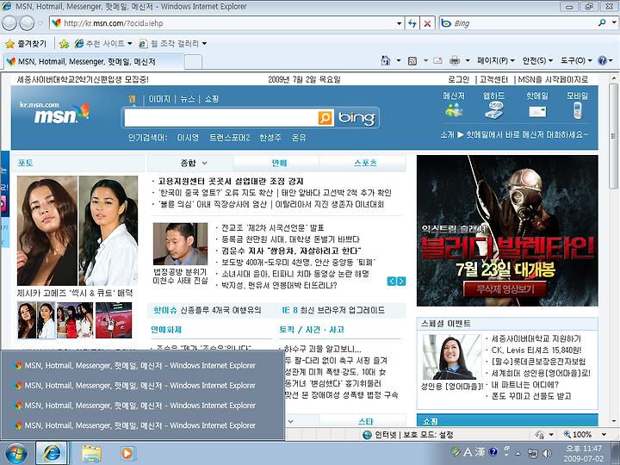
Task: Click the Refresh icon beside address bar
Action: tap(412, 23)
